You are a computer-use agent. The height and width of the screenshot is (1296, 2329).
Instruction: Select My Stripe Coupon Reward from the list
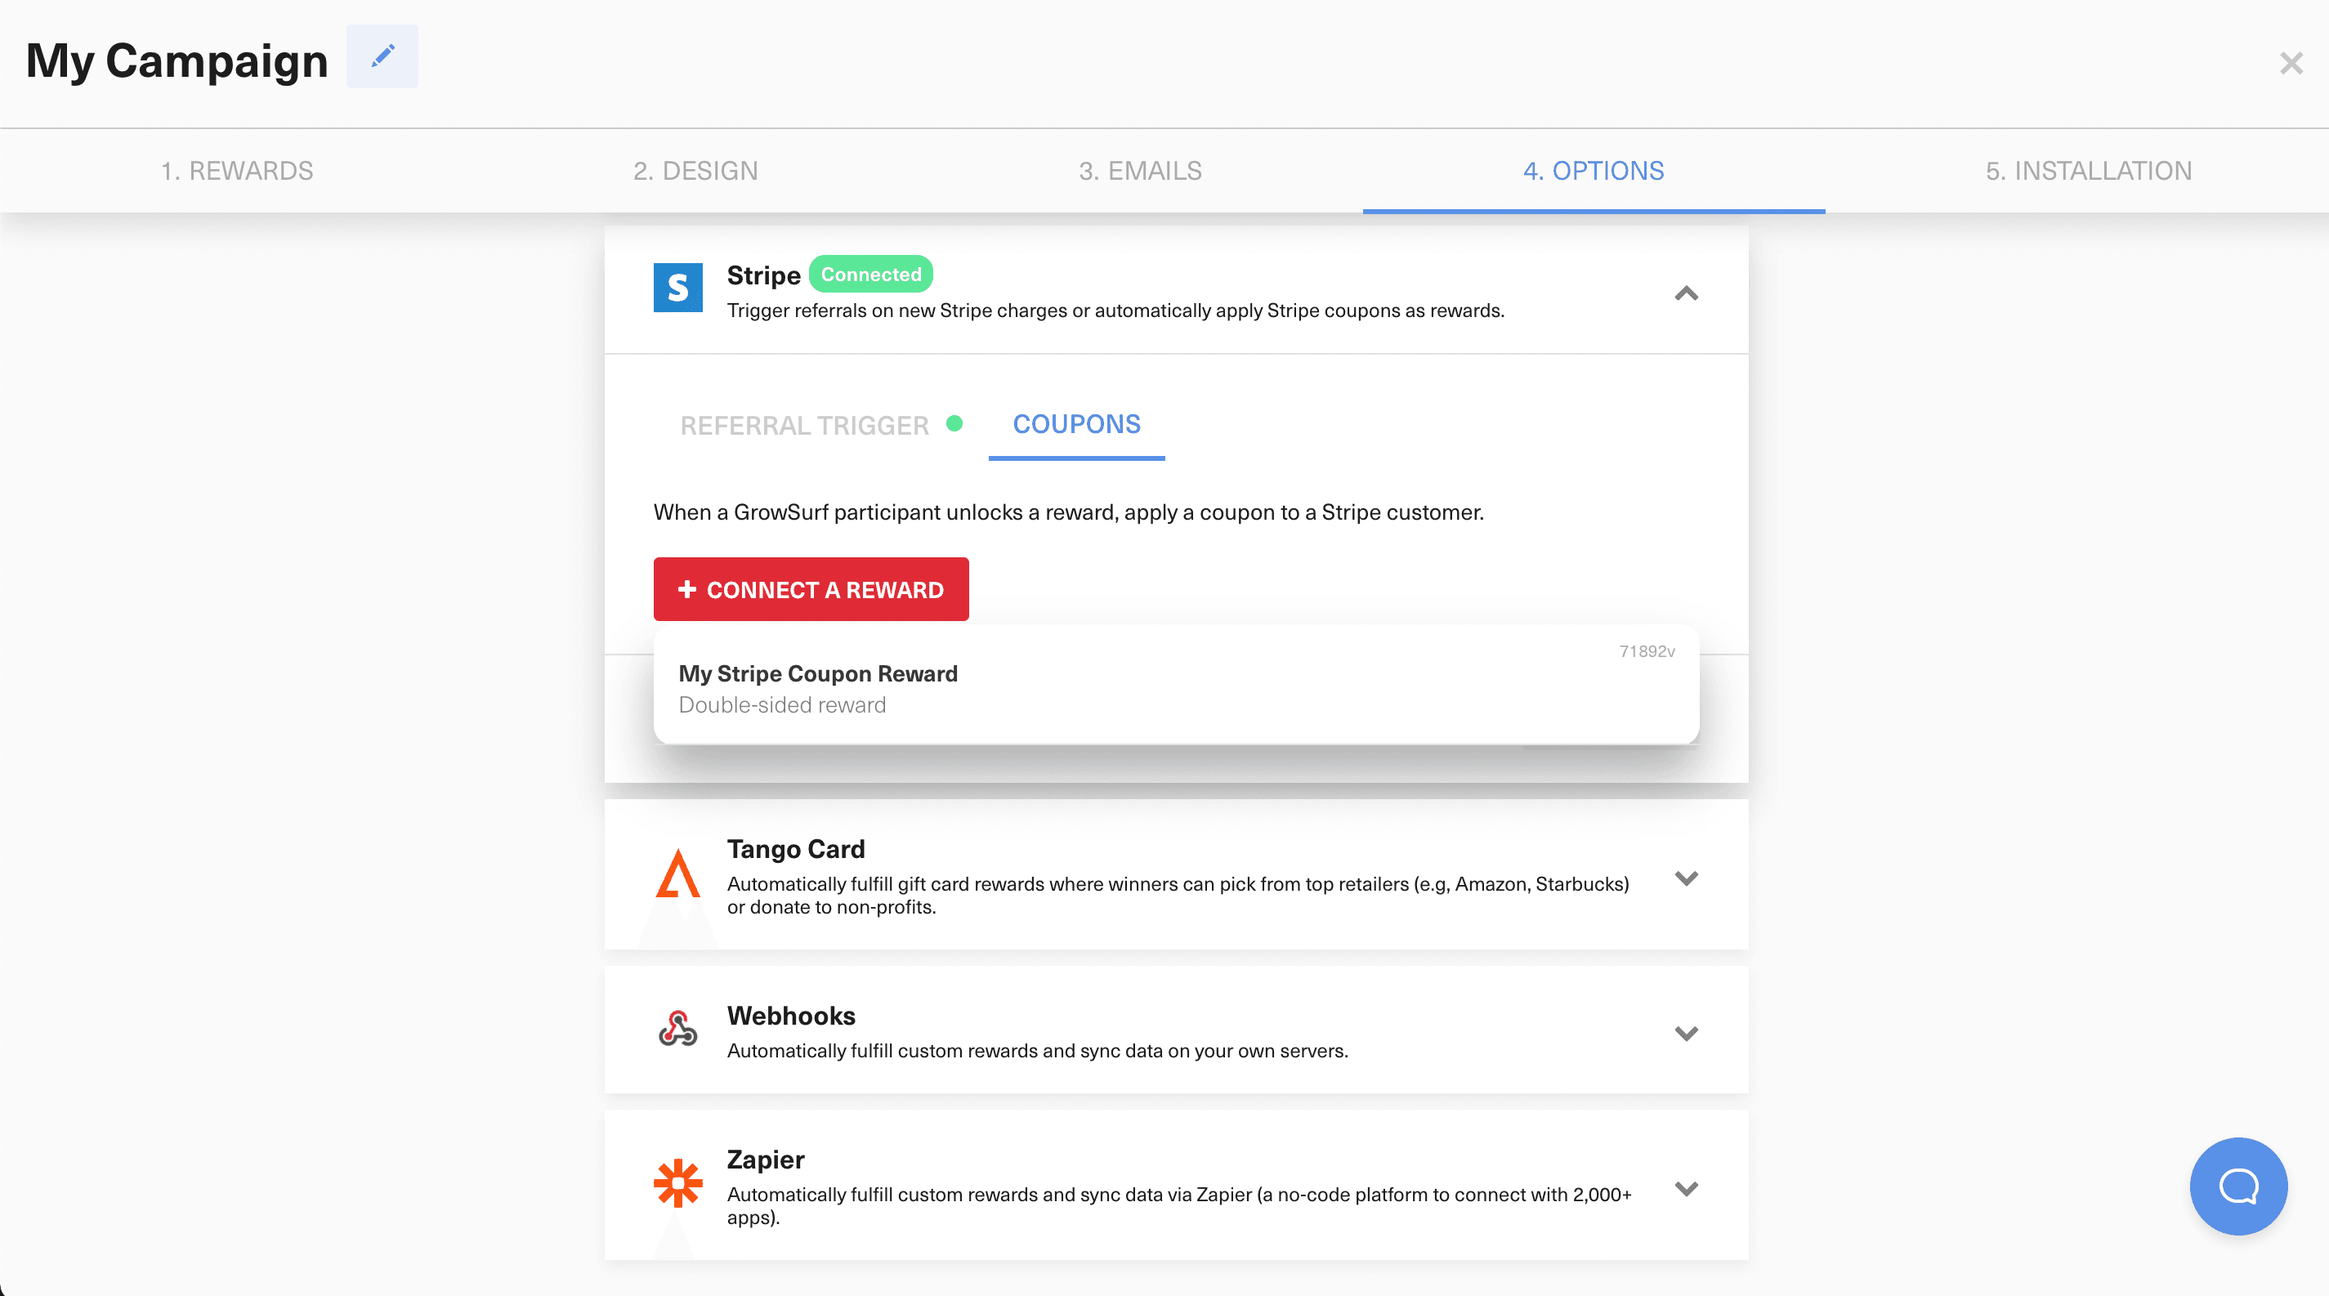pyautogui.click(x=818, y=673)
